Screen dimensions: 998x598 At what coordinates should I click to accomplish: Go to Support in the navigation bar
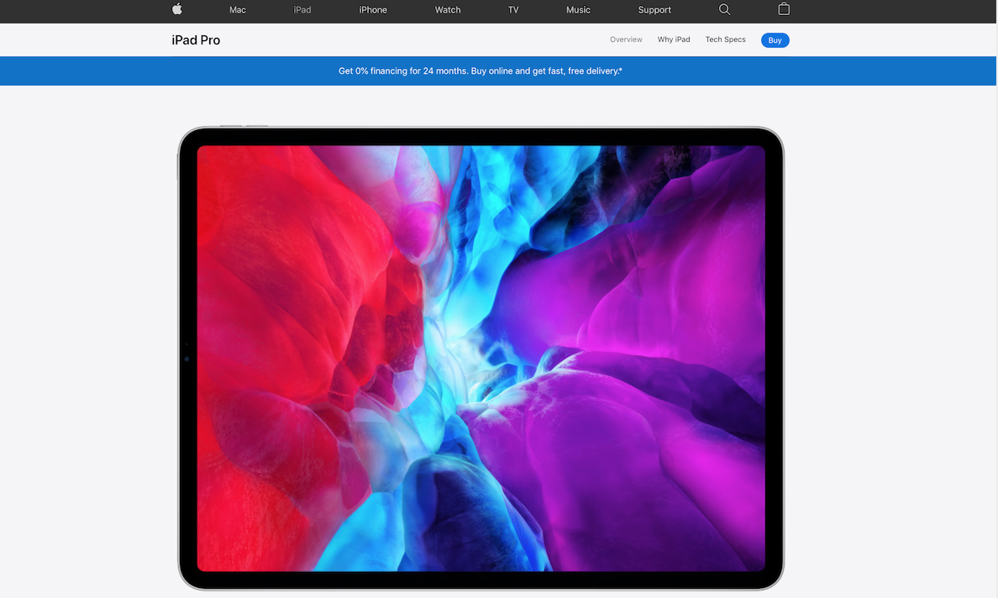click(654, 10)
